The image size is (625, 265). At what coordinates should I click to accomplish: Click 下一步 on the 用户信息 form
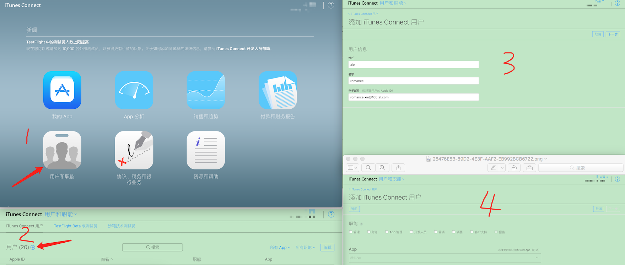point(613,34)
